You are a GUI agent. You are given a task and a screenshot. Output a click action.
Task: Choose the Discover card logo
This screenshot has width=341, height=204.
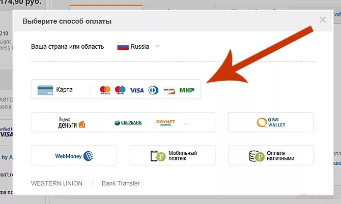[x=169, y=91]
